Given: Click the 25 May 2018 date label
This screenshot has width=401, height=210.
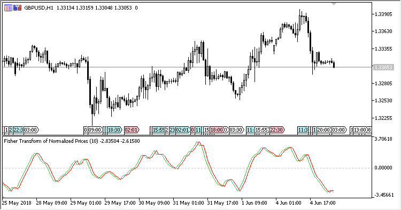Looking at the screenshot, I should 17,203.
